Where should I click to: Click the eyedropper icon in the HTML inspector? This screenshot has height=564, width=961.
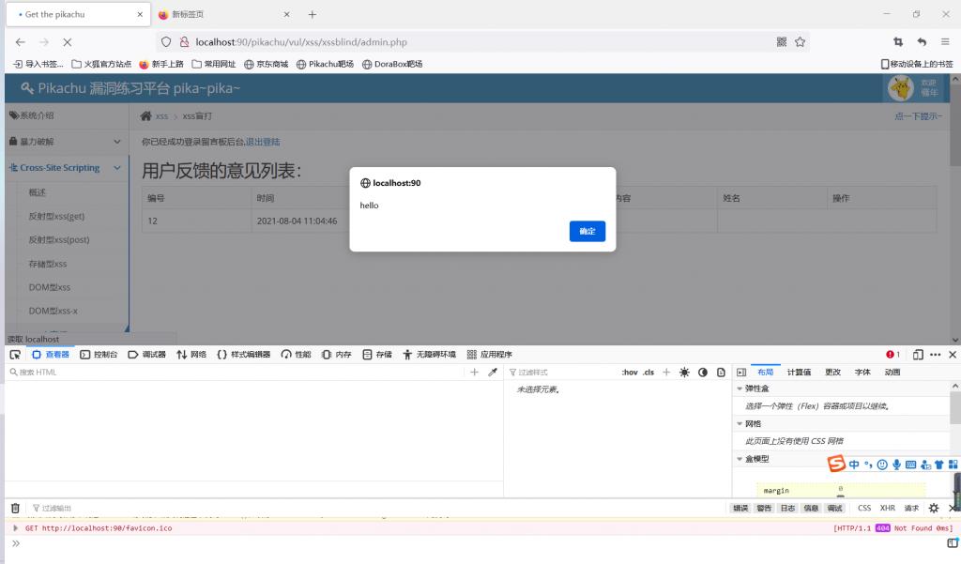tap(493, 373)
